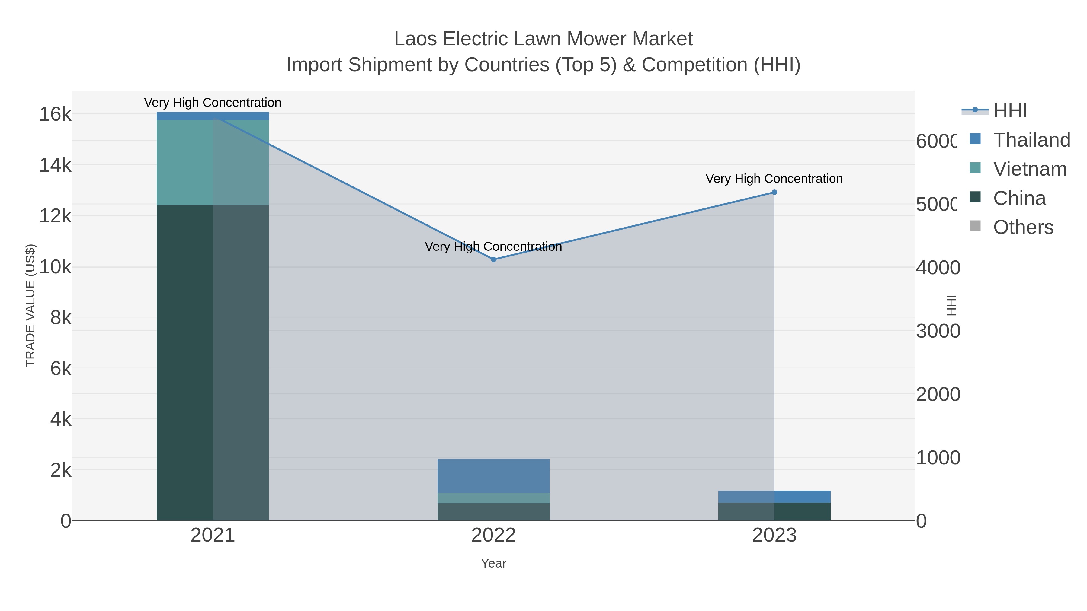Click the China dark green legend swatch

point(975,197)
